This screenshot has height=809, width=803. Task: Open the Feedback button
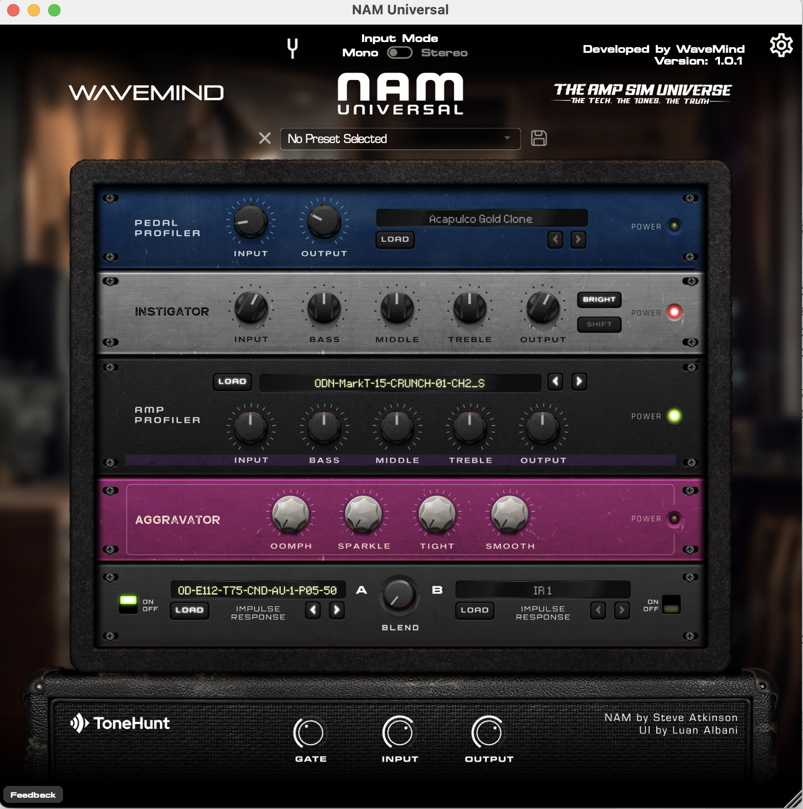[33, 795]
